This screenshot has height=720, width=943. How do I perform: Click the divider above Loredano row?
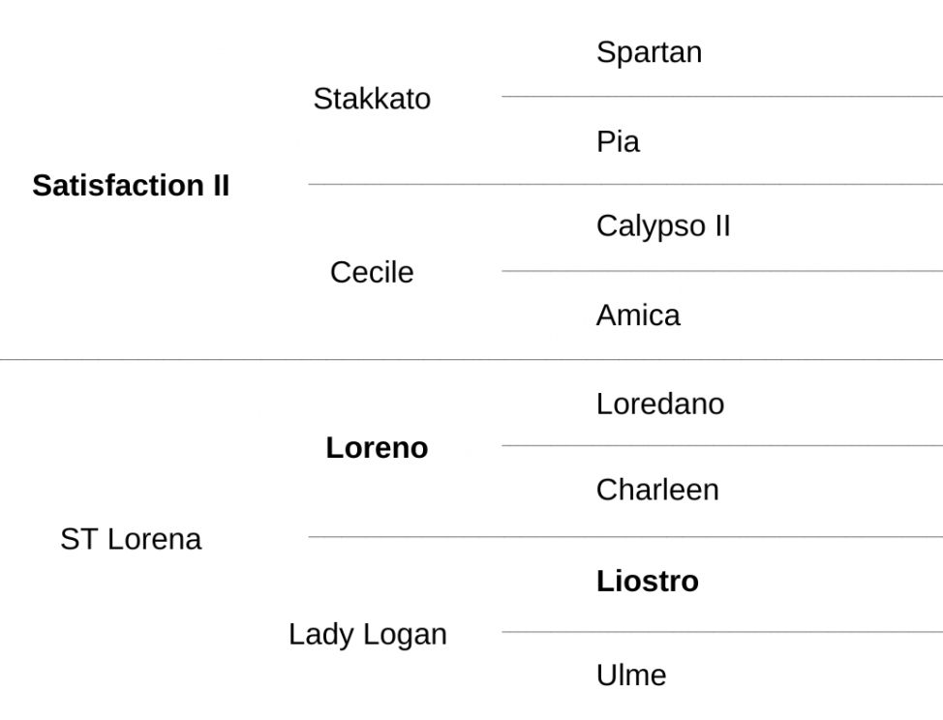coord(471,359)
